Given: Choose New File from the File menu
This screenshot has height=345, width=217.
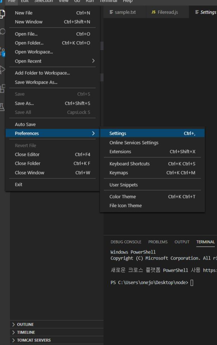Looking at the screenshot, I should [52, 13].
